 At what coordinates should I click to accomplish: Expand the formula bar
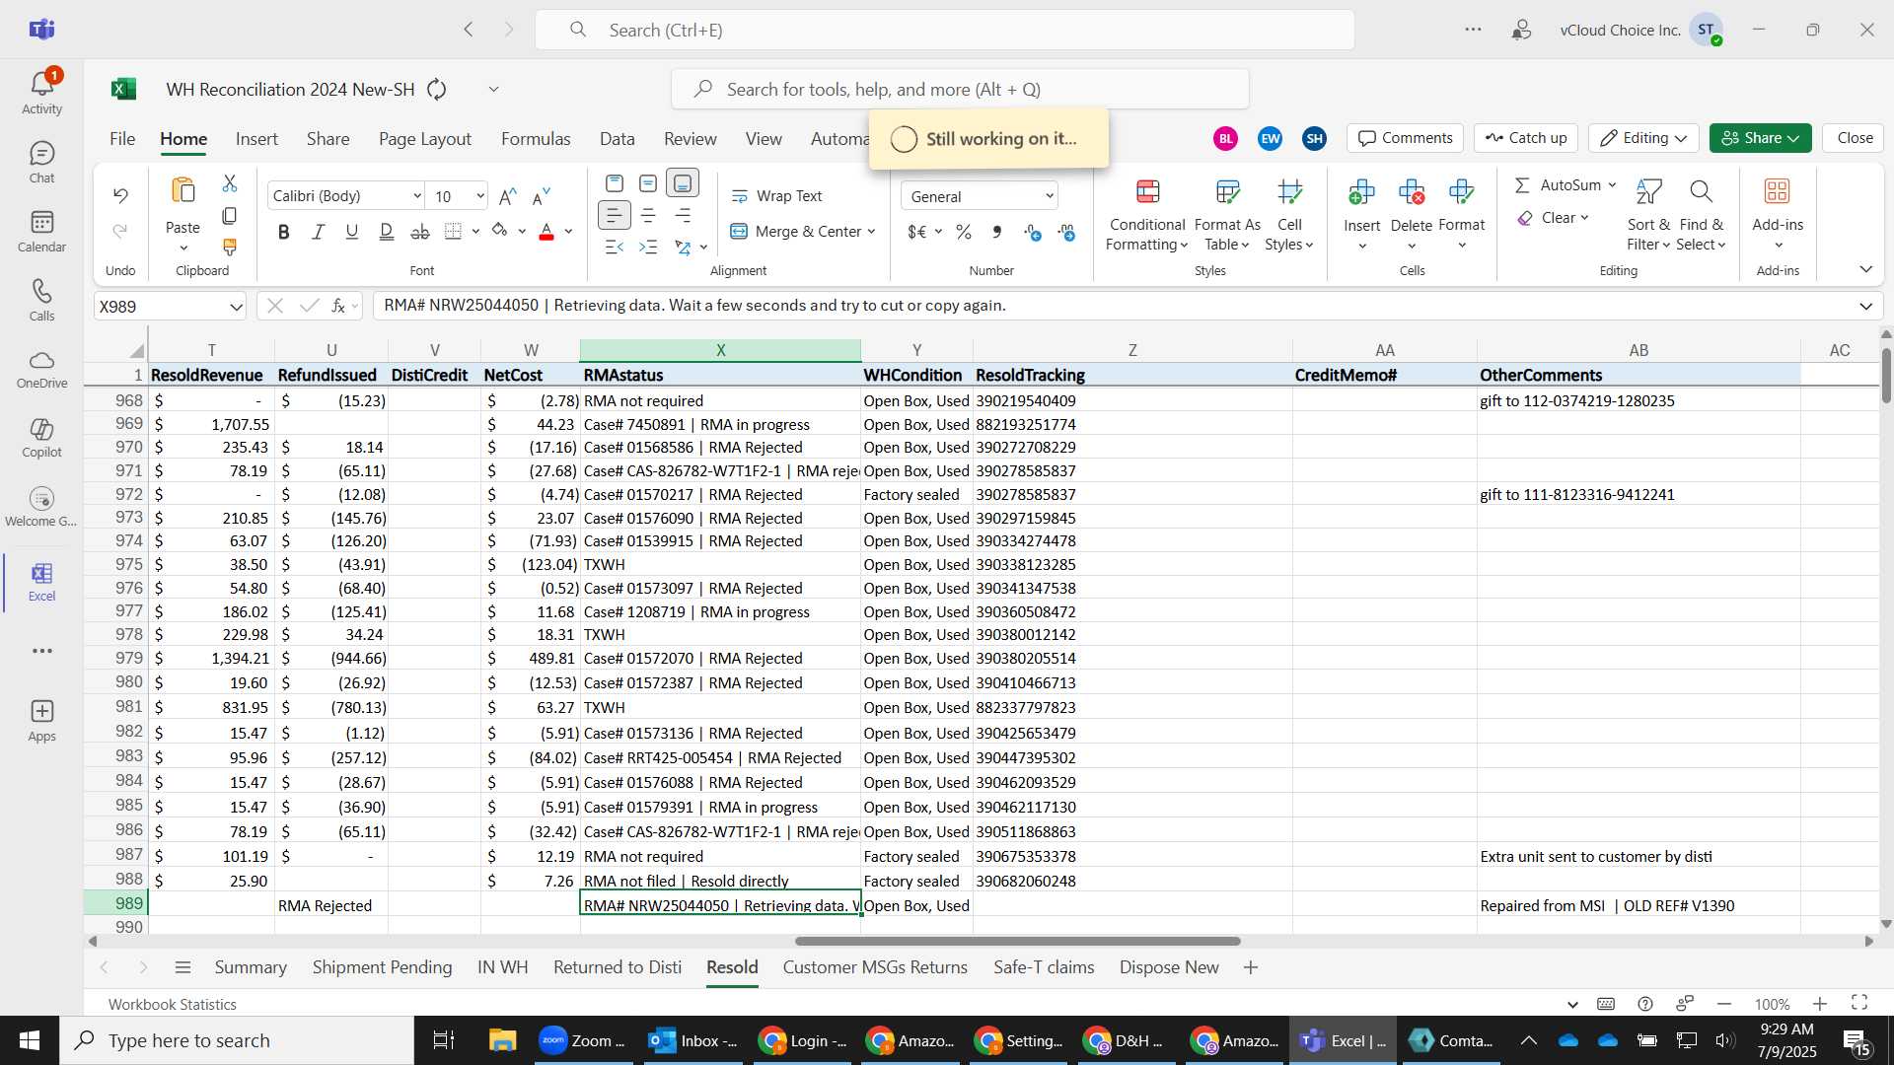pos(1865,306)
